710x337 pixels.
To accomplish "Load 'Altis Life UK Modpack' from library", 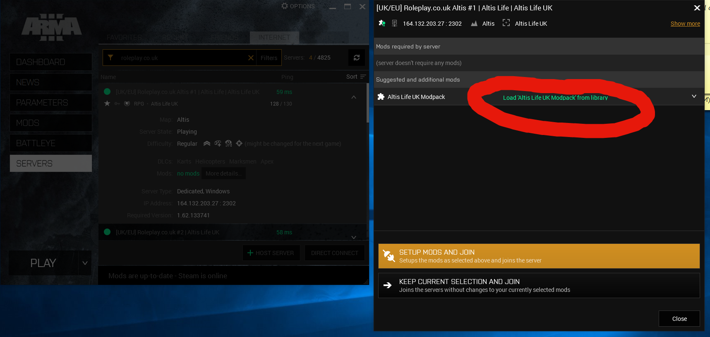I will point(555,98).
